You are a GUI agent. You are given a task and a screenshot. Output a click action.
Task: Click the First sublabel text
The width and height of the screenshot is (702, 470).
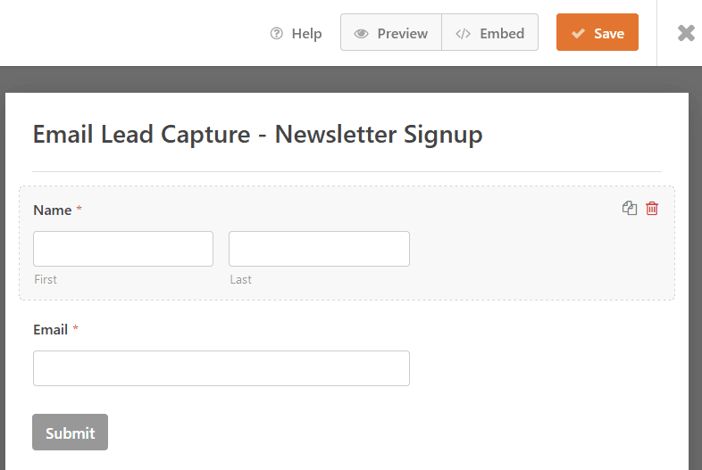[46, 279]
